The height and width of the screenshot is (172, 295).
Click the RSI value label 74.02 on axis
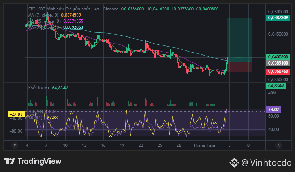(x=273, y=109)
